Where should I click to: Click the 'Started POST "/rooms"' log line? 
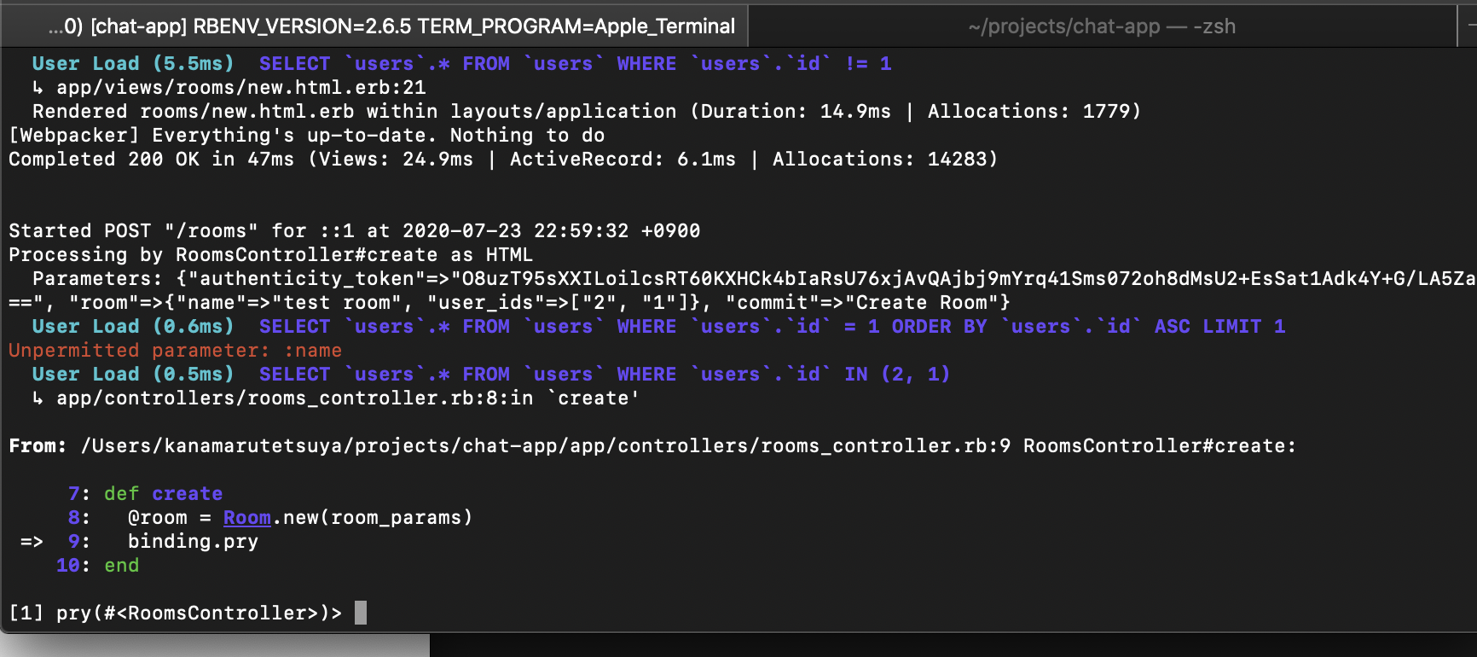coord(355,231)
